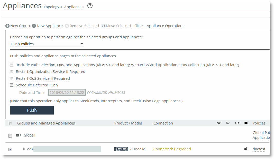Click the not-equal column header icon

pos(246,123)
